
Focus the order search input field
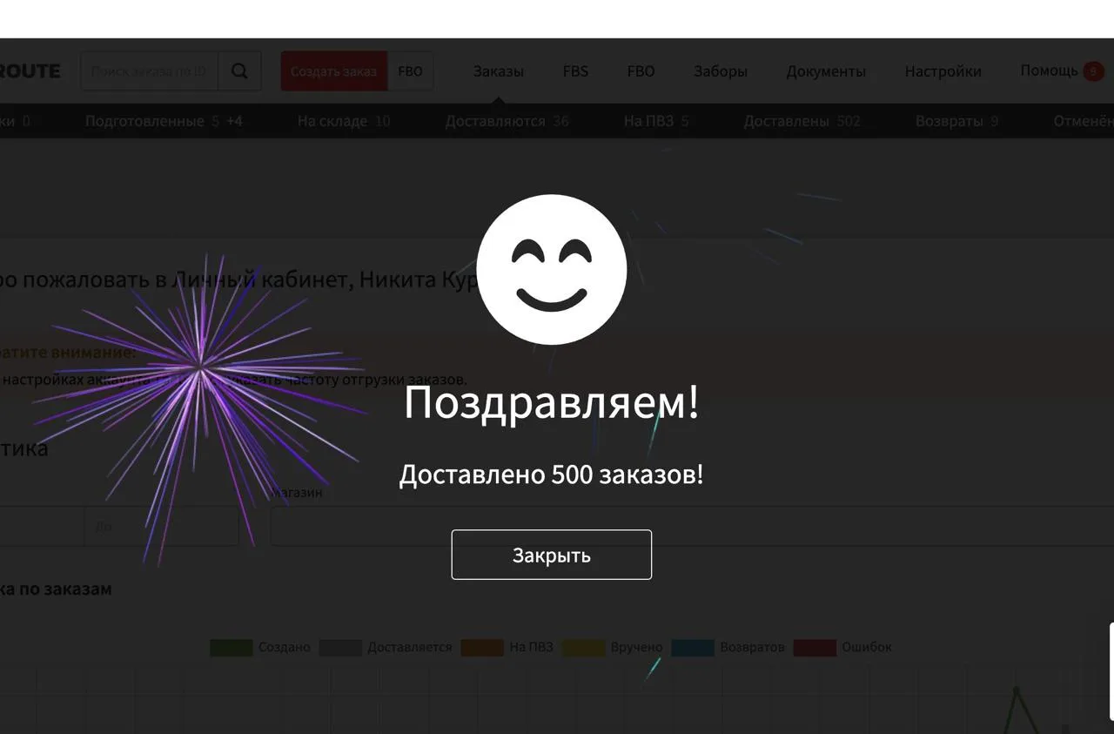[150, 71]
